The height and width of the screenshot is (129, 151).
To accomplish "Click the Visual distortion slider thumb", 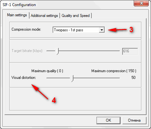I will [x=72, y=78].
